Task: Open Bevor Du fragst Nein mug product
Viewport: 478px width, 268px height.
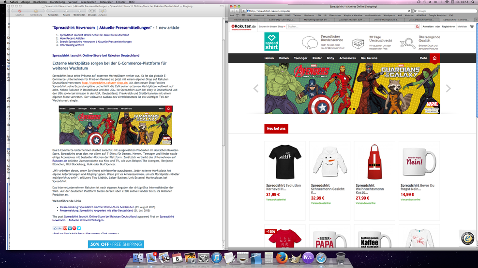Action: tap(419, 180)
